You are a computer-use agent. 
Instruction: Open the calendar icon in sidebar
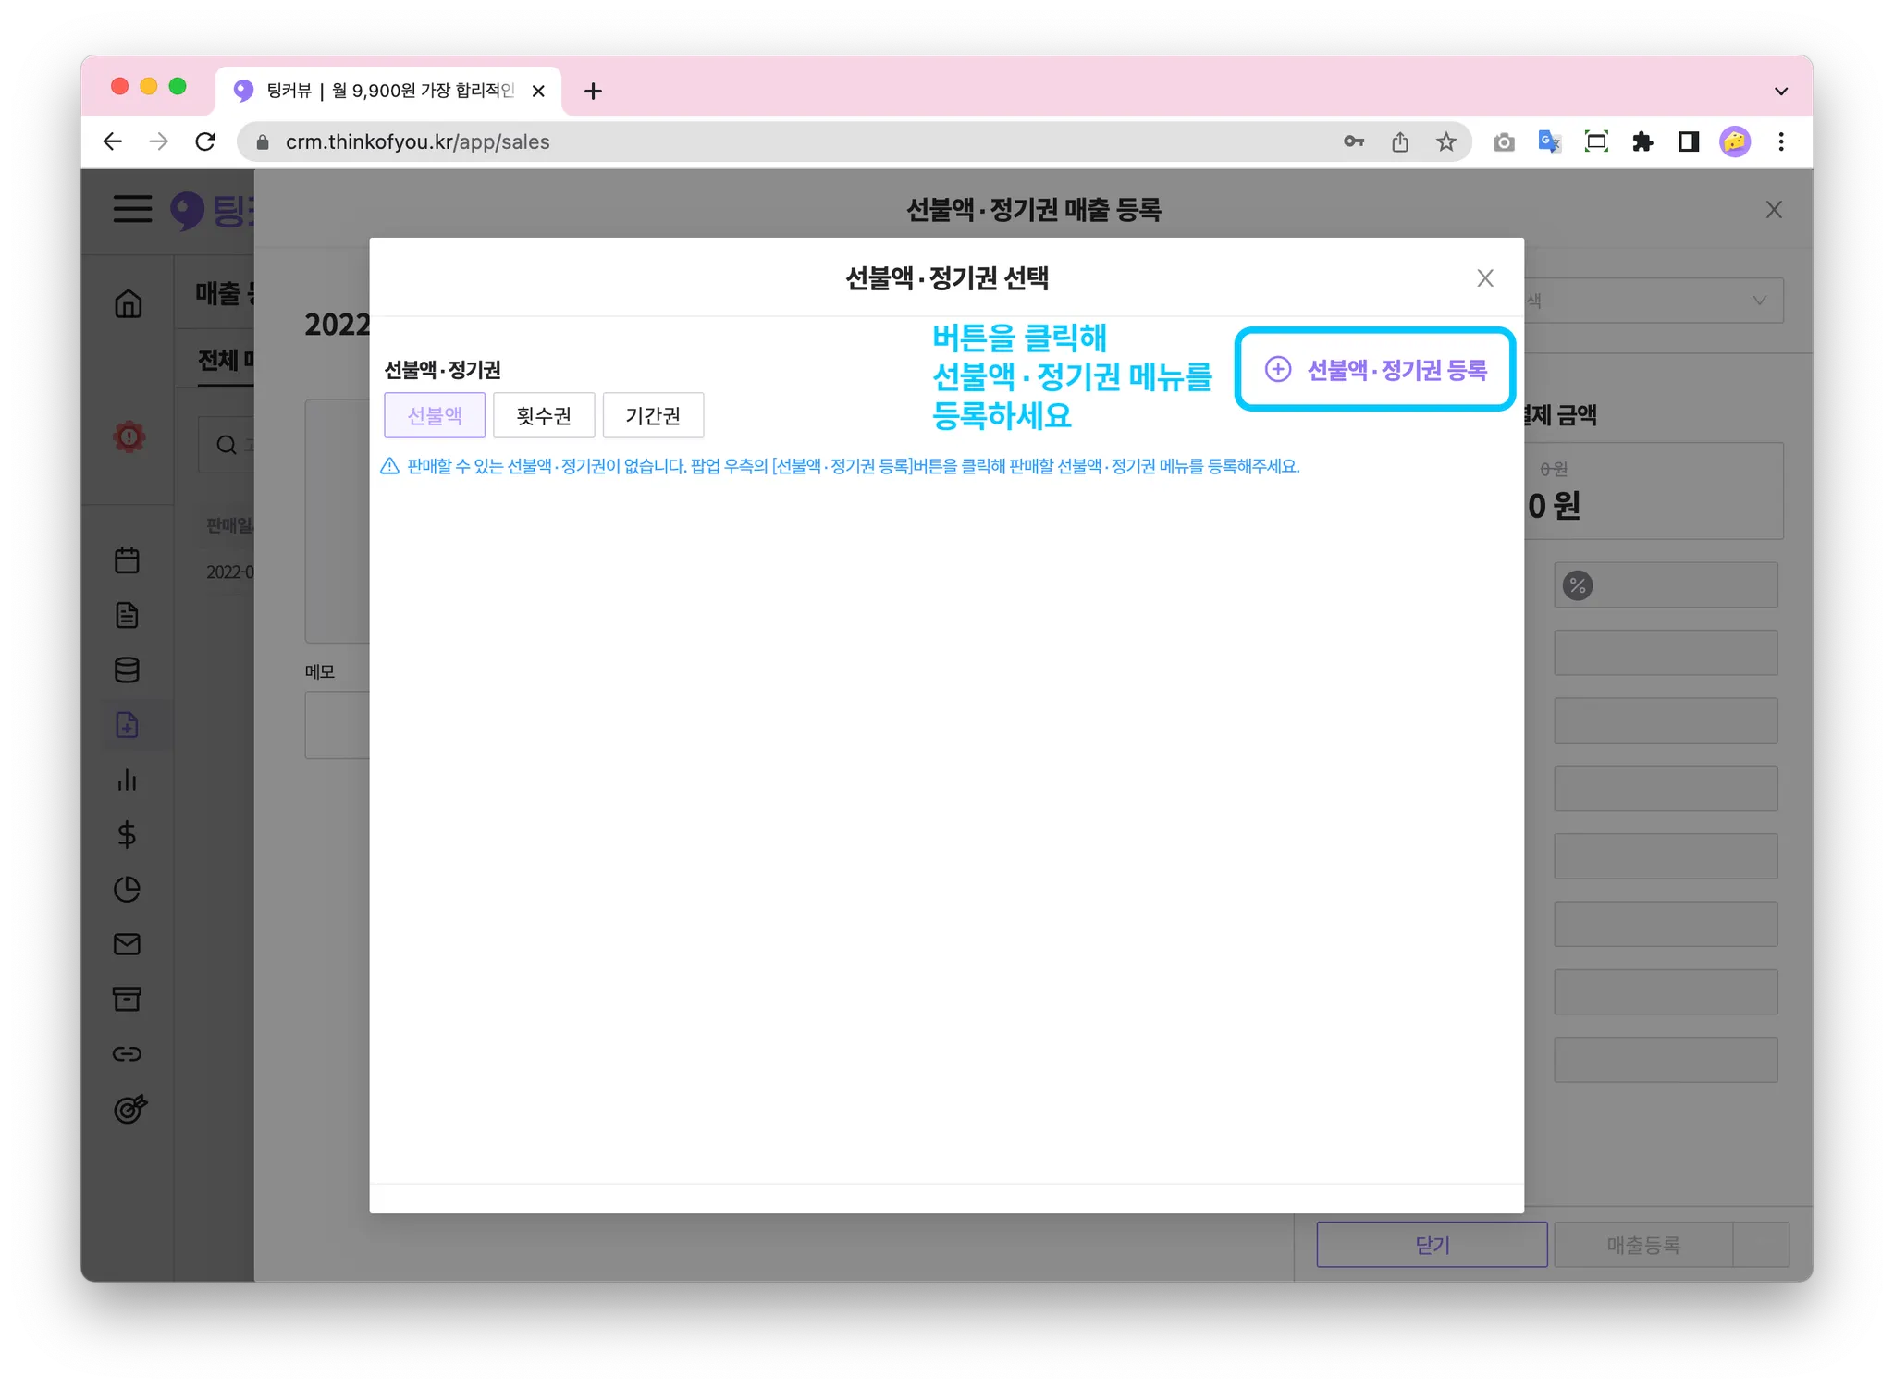[x=127, y=560]
